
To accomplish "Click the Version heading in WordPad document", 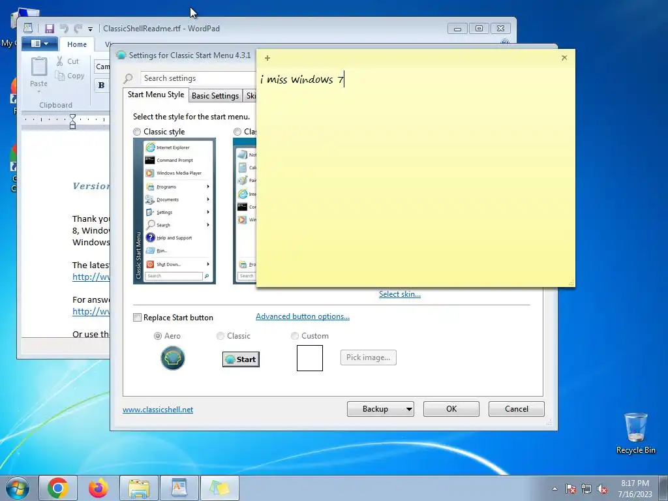I will 91,186.
